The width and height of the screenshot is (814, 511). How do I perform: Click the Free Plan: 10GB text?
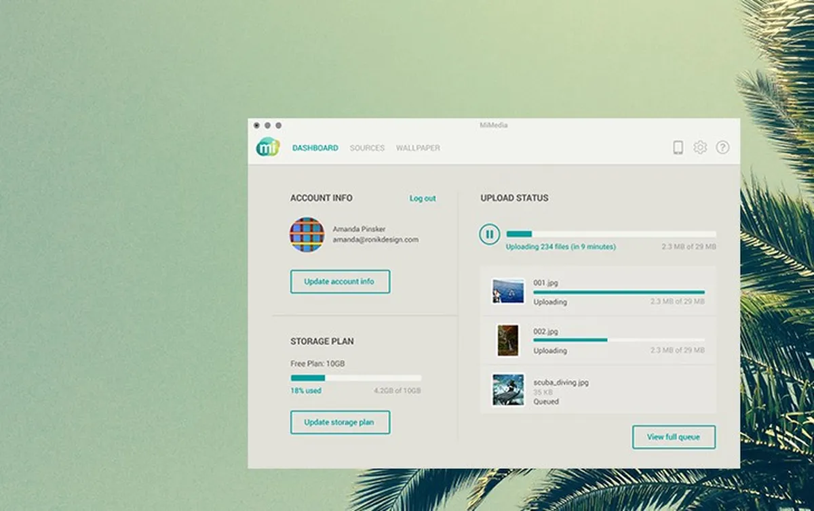[x=317, y=364]
